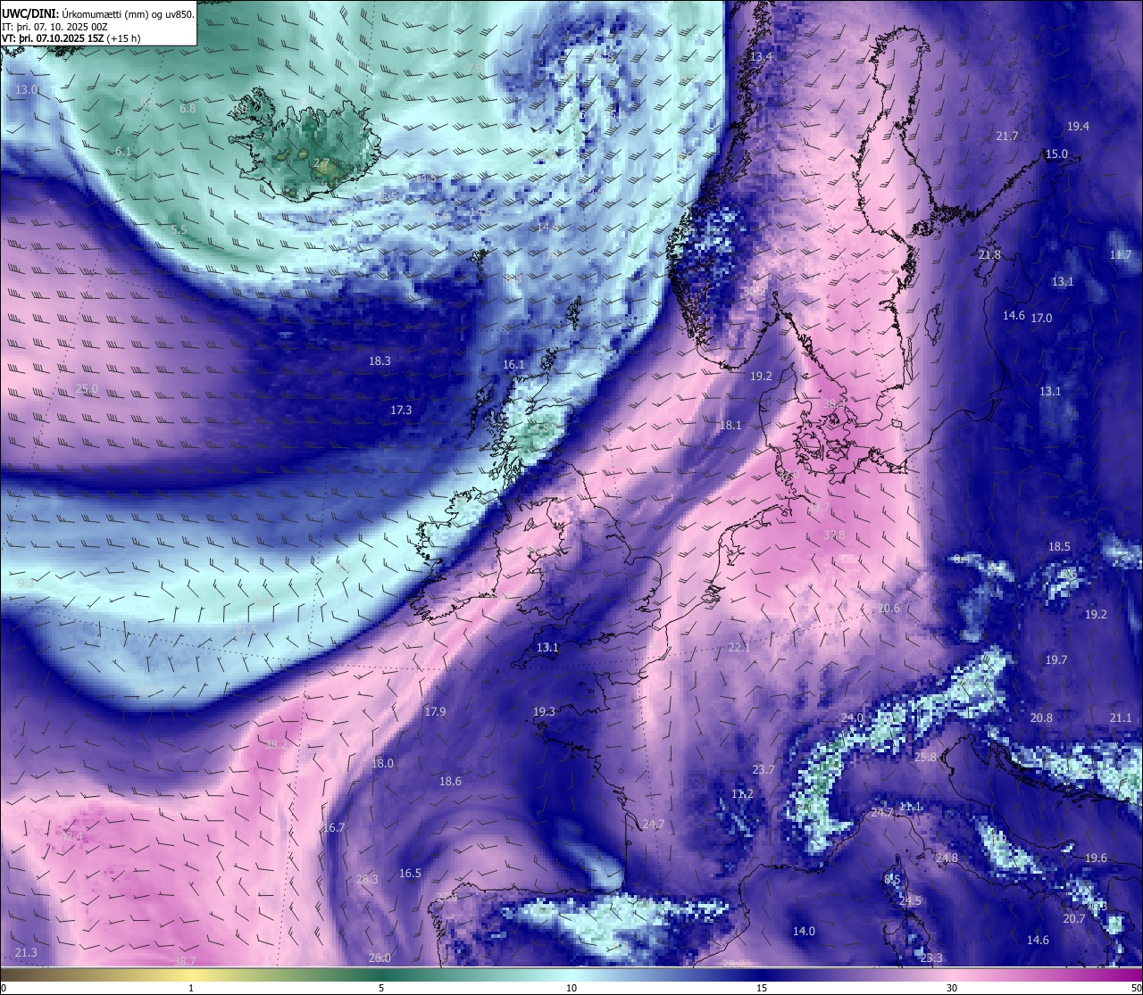1143x995 pixels.
Task: Click the 21.3 value on the map
Action: coord(26,953)
